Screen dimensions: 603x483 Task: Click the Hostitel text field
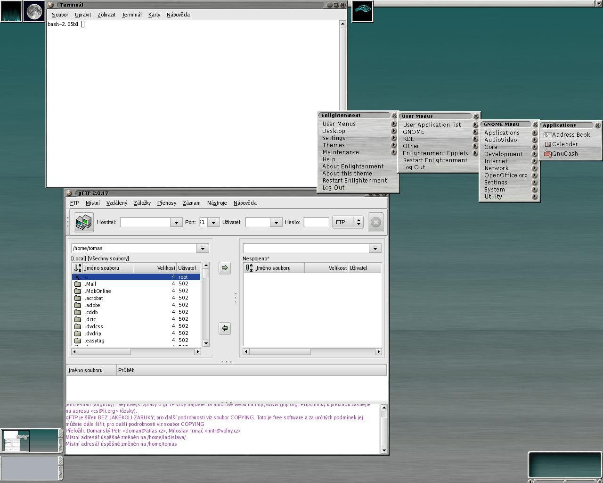[145, 222]
